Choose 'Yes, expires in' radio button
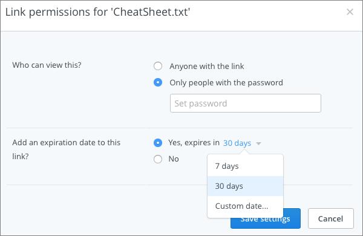The height and width of the screenshot is (236, 363). coord(158,143)
